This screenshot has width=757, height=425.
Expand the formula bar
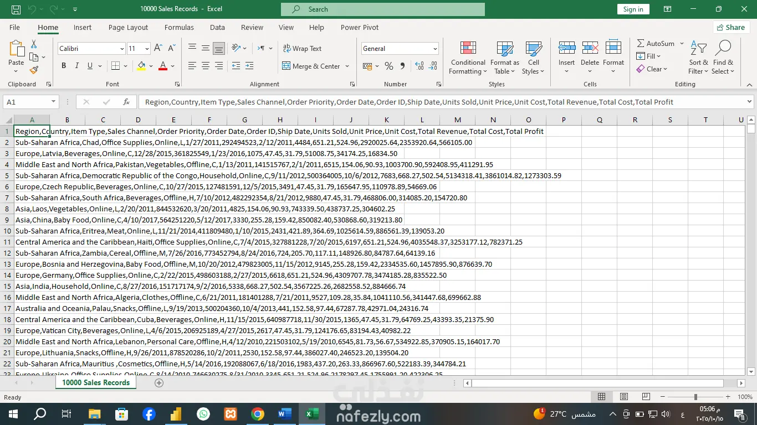click(x=750, y=102)
